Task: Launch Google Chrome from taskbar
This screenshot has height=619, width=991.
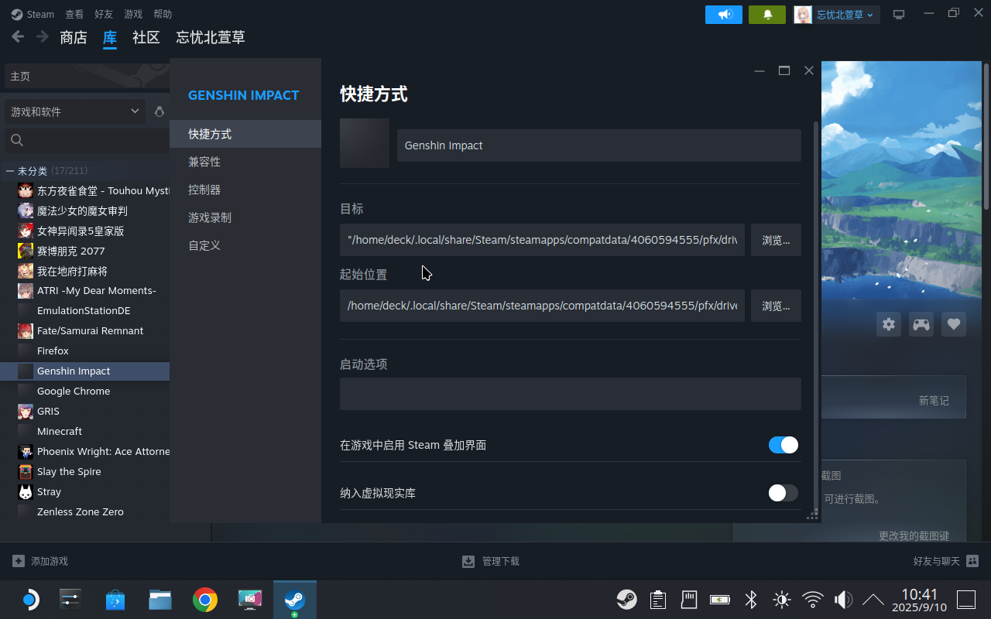Action: click(x=205, y=600)
